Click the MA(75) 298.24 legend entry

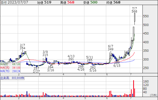pos(10,71)
